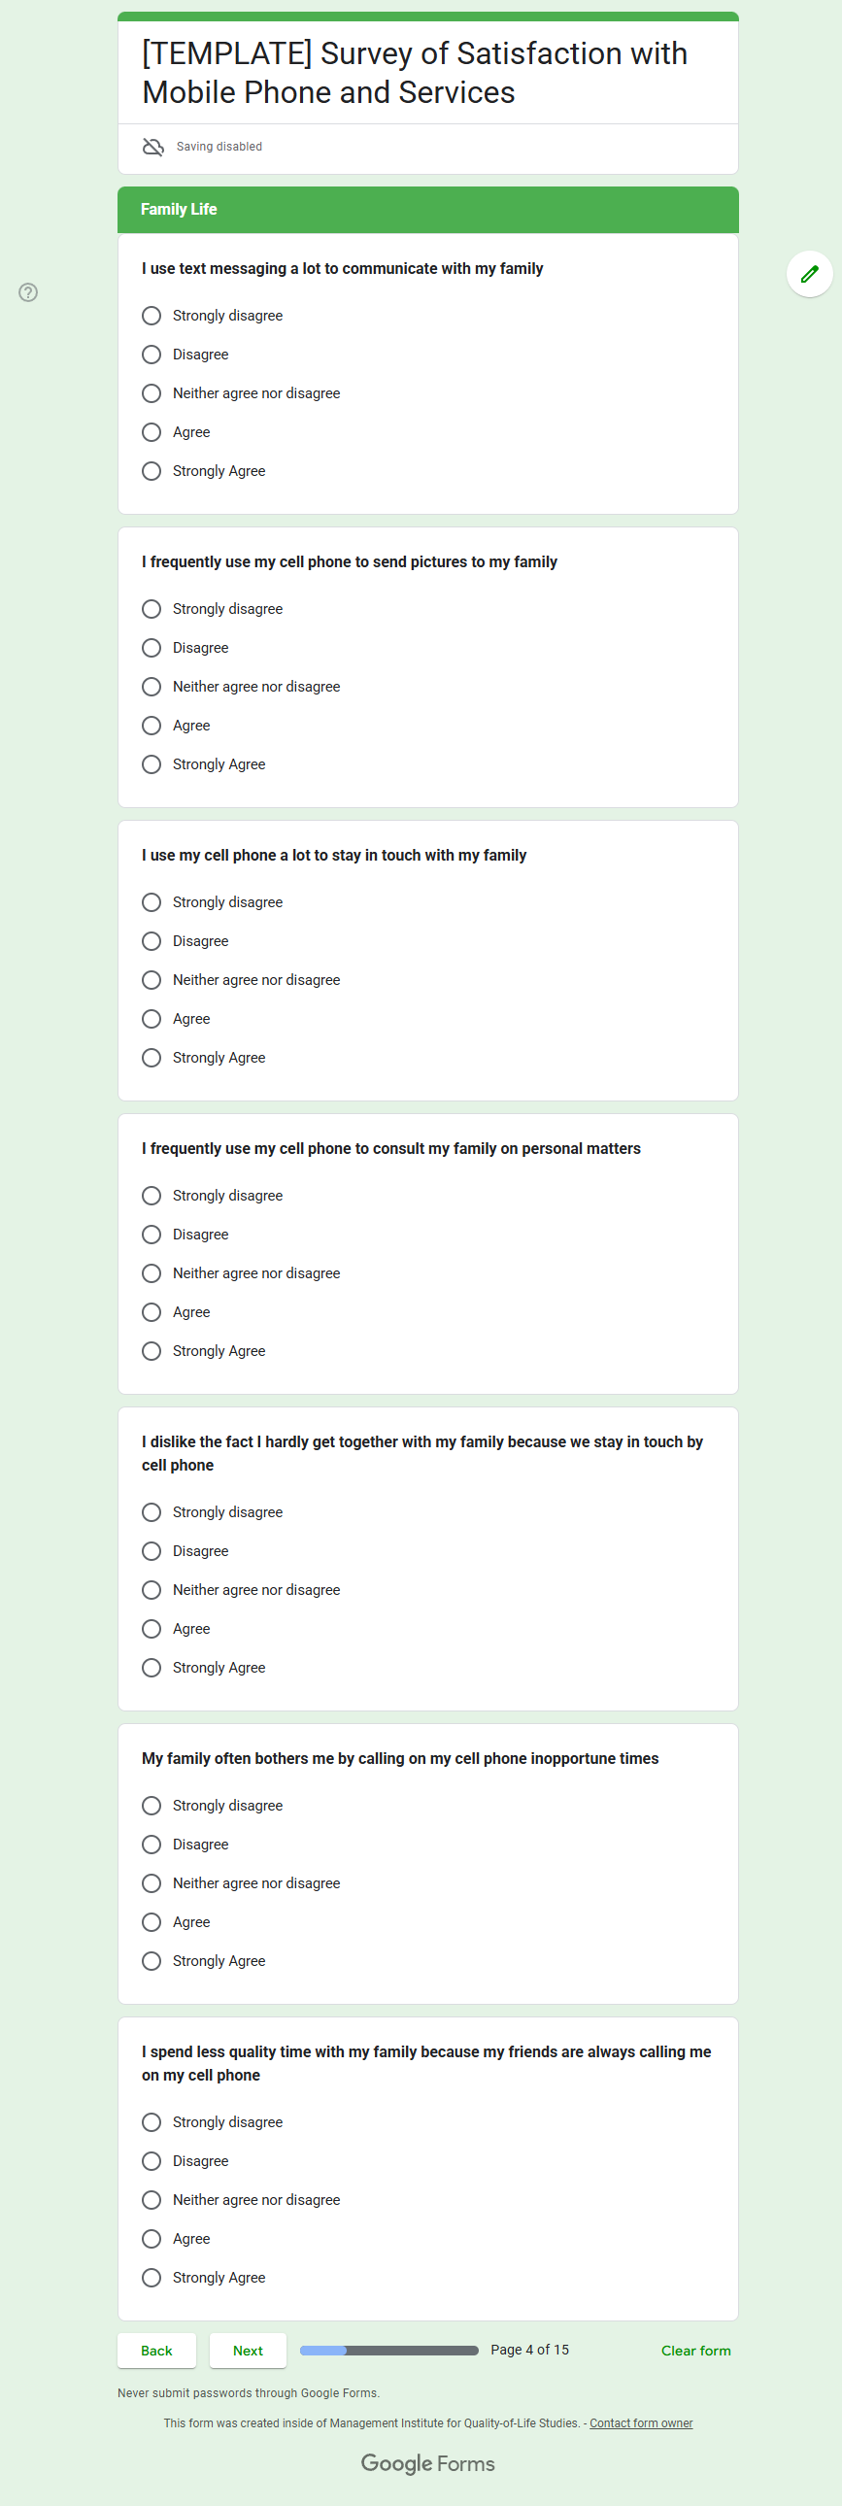
Task: Choose Disagree for sending pictures to family
Action: tap(152, 648)
